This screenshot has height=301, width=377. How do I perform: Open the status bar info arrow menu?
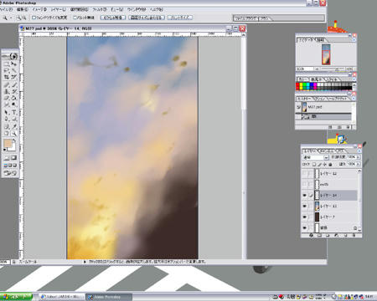coord(85,262)
